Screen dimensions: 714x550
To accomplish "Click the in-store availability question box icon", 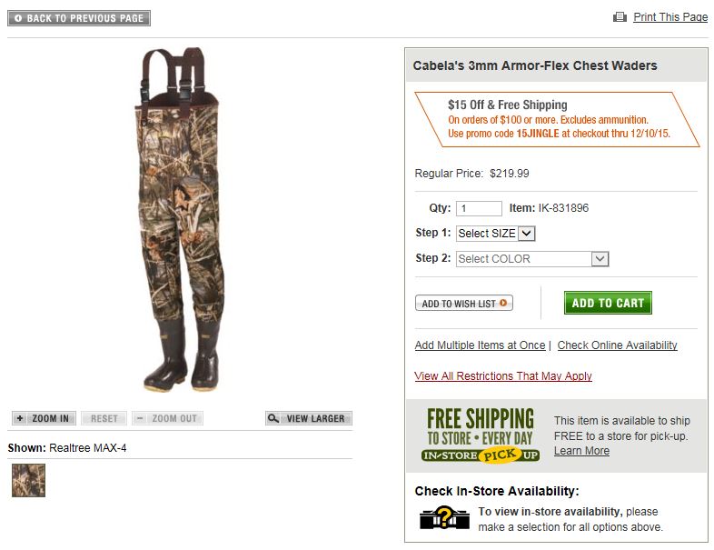I will tap(442, 517).
